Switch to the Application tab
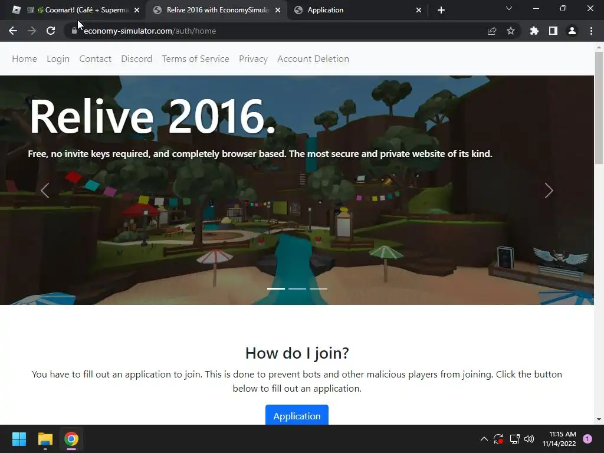 pyautogui.click(x=358, y=10)
